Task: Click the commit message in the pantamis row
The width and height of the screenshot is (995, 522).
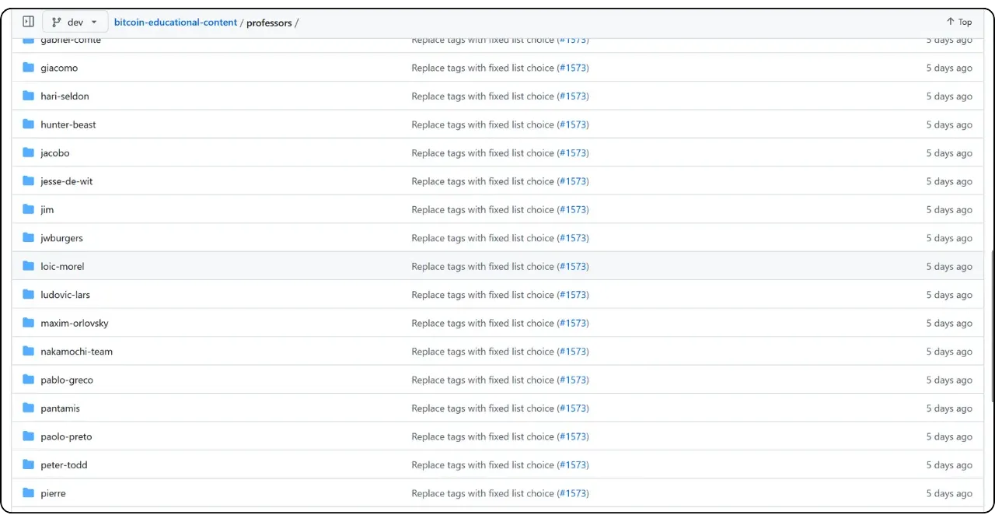Action: point(482,408)
